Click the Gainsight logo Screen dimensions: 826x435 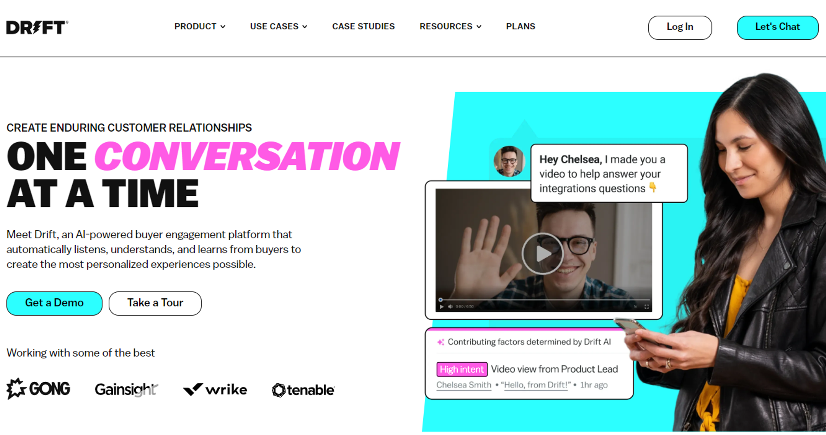[x=126, y=390]
